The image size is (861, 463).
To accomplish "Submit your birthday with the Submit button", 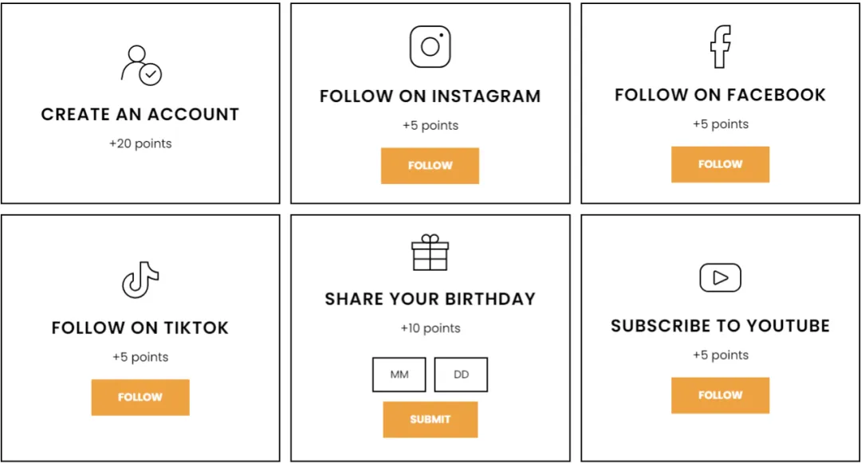I will tap(431, 419).
